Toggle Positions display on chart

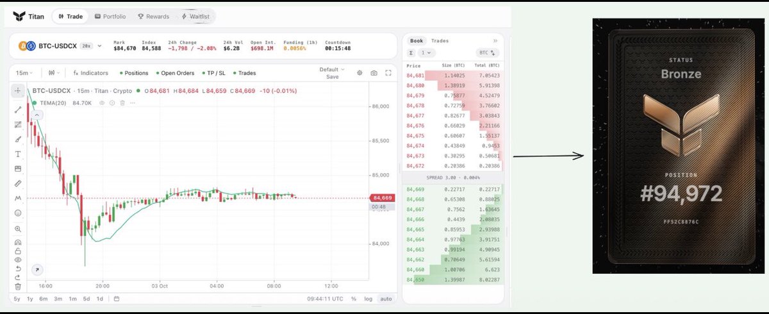(x=133, y=73)
